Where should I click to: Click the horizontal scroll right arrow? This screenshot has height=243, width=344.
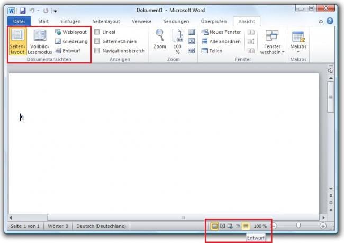tap(324, 218)
